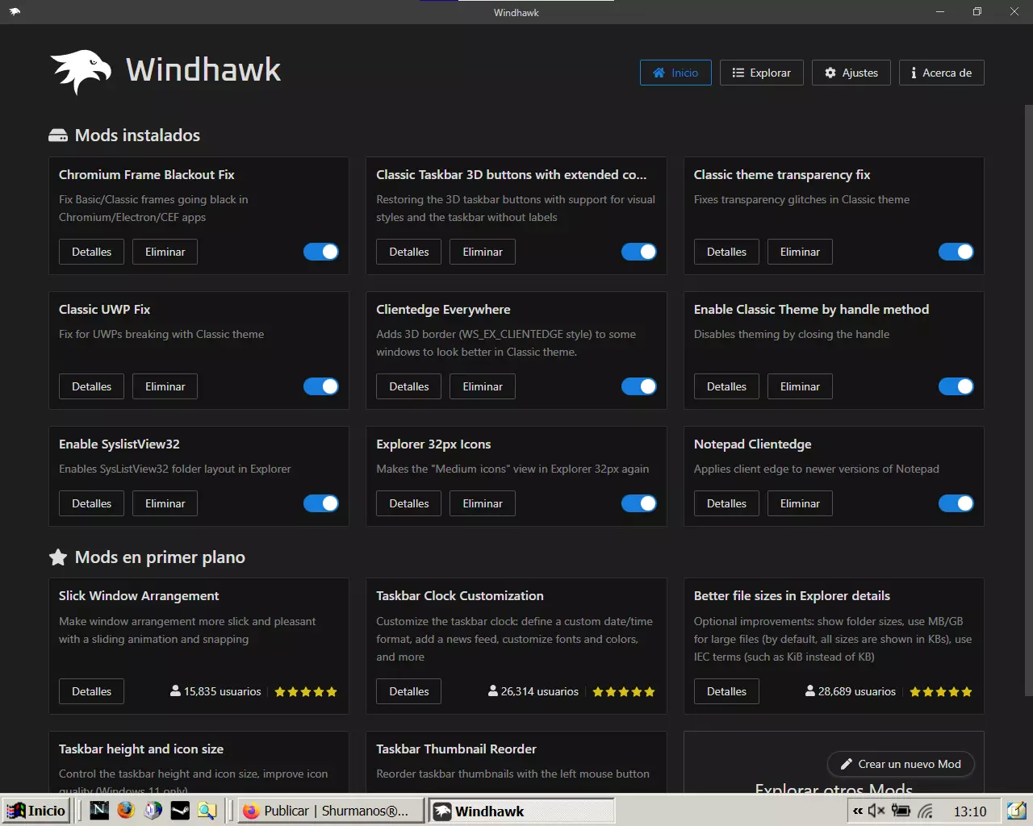Switch off Classic theme transparency fix
This screenshot has width=1033, height=826.
pos(956,252)
